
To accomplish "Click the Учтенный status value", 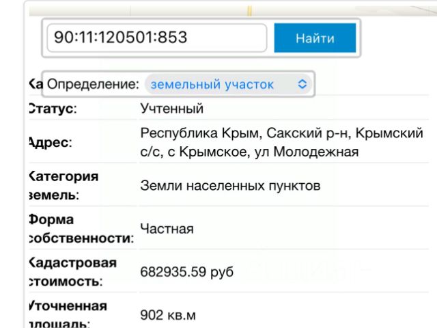I will (x=171, y=109).
